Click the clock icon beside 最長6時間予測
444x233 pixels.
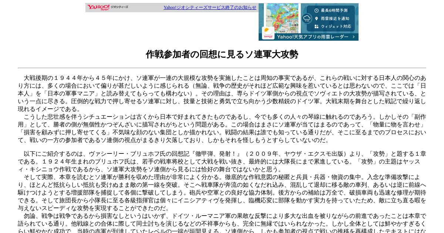tap(316, 10)
